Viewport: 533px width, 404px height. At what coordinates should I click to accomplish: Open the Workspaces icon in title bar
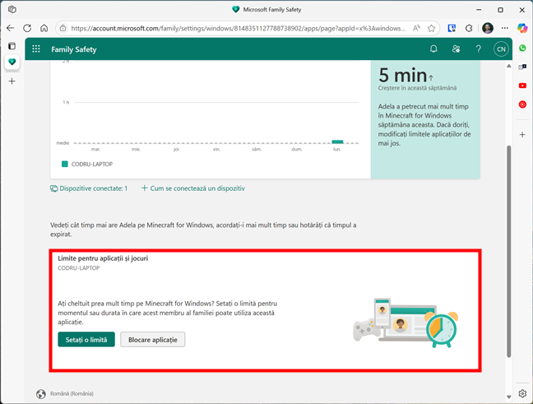click(12, 10)
